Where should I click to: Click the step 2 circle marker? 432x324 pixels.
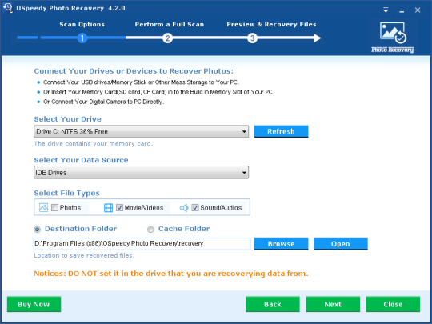(x=167, y=38)
